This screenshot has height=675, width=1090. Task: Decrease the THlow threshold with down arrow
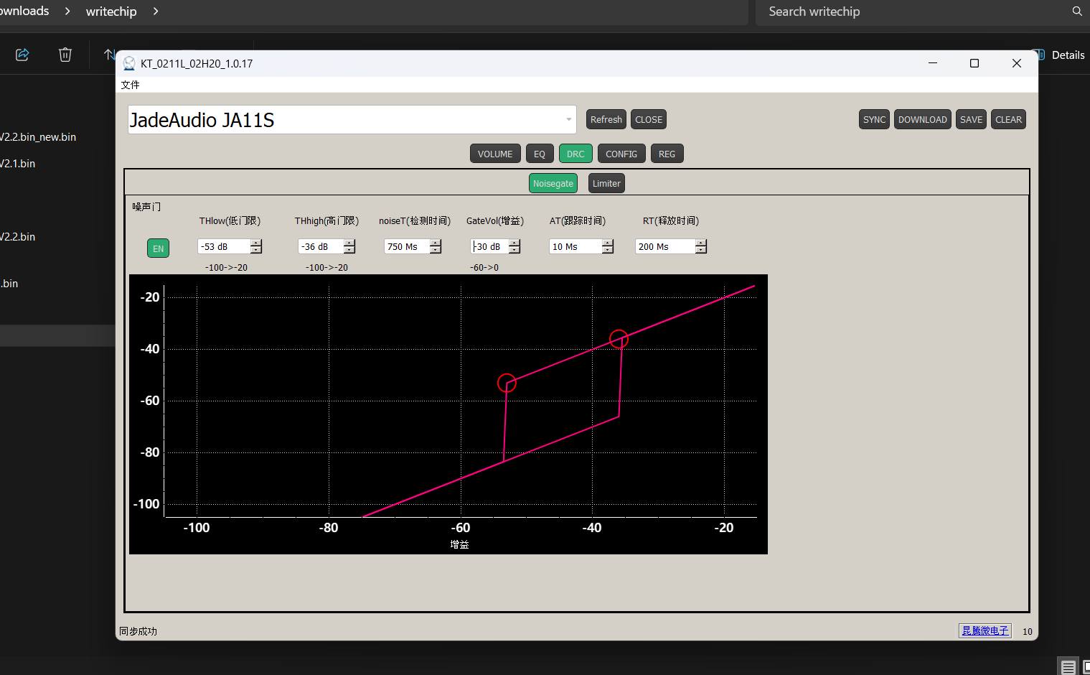[256, 250]
